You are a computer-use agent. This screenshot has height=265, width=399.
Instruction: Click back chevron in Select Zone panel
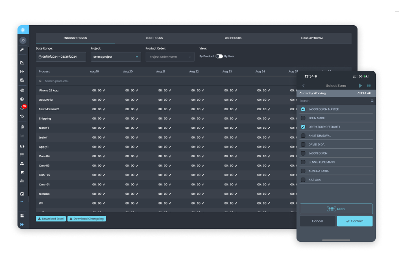click(303, 86)
